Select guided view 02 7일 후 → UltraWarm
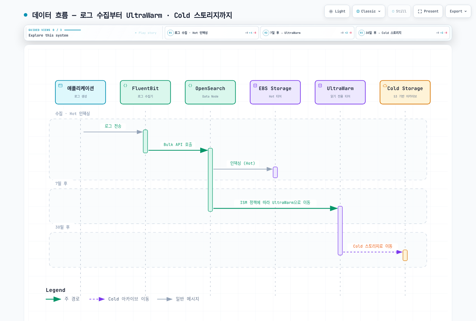Screen dimensions: 476x321 pos(307,33)
